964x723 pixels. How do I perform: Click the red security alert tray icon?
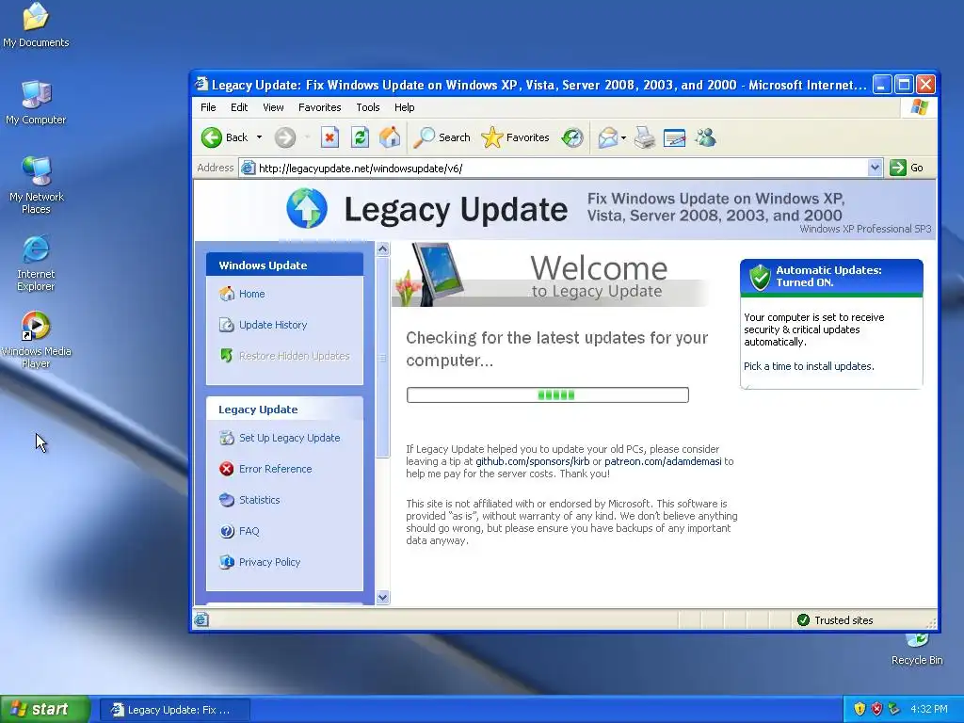pyautogui.click(x=876, y=709)
